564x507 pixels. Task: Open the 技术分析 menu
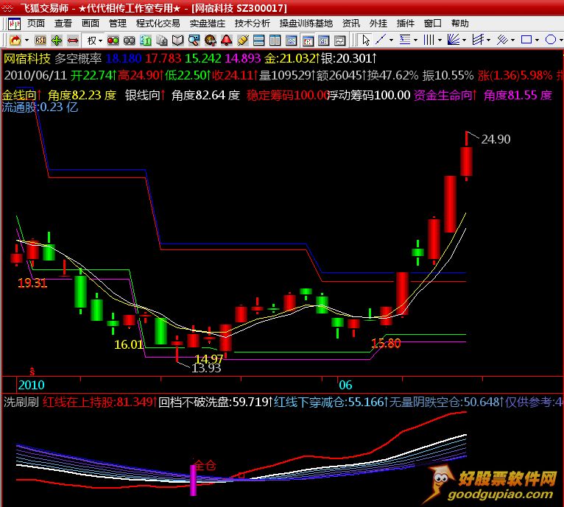click(252, 24)
